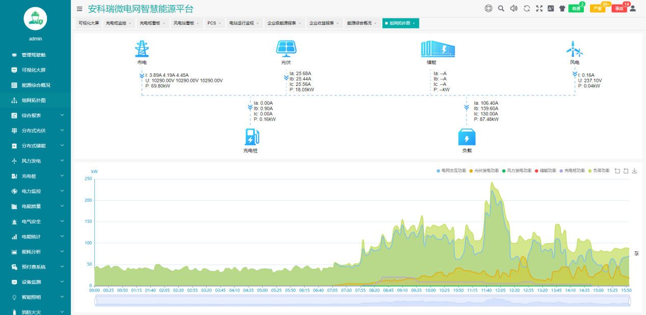The height and width of the screenshot is (315, 646).
Task: Click the fullscreen icon in top toolbar
Action: (x=539, y=8)
